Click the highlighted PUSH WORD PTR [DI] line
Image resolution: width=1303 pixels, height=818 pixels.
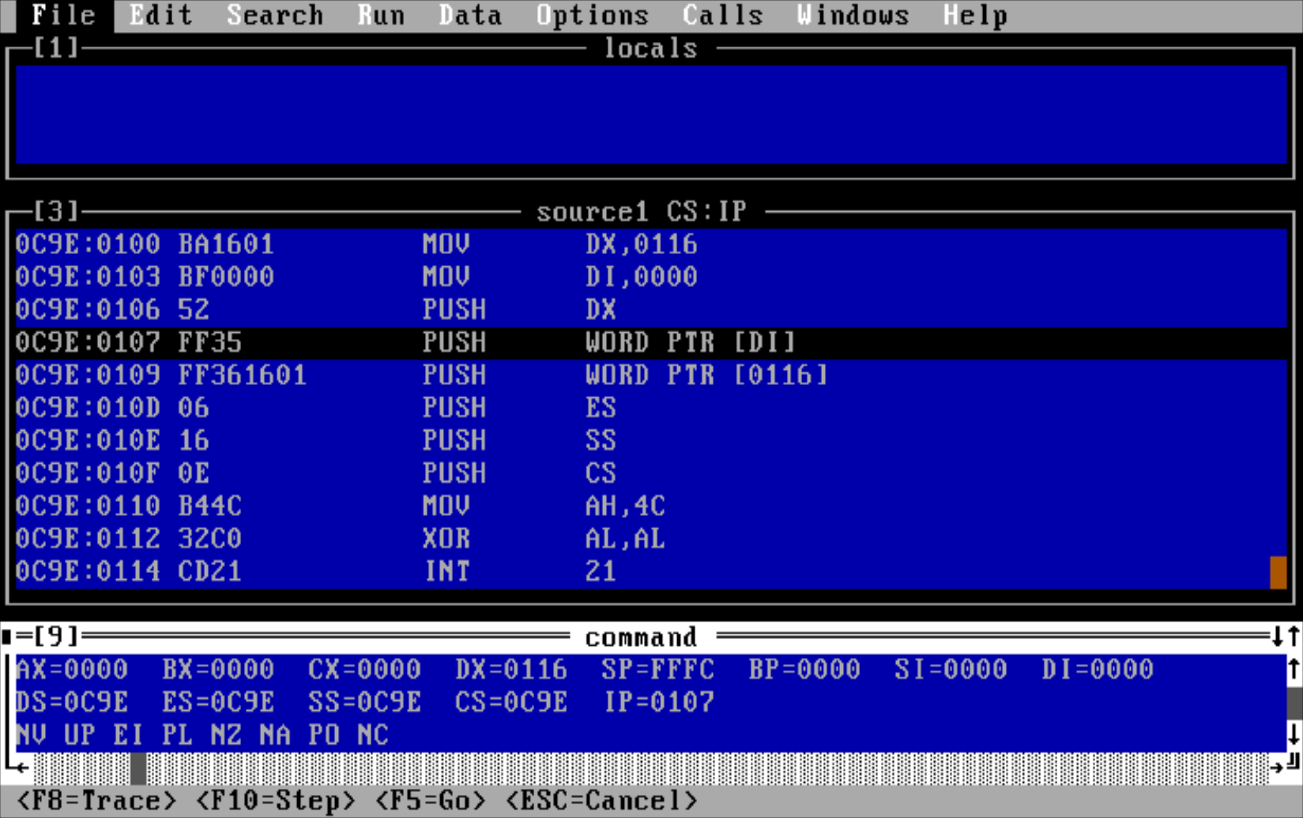651,343
